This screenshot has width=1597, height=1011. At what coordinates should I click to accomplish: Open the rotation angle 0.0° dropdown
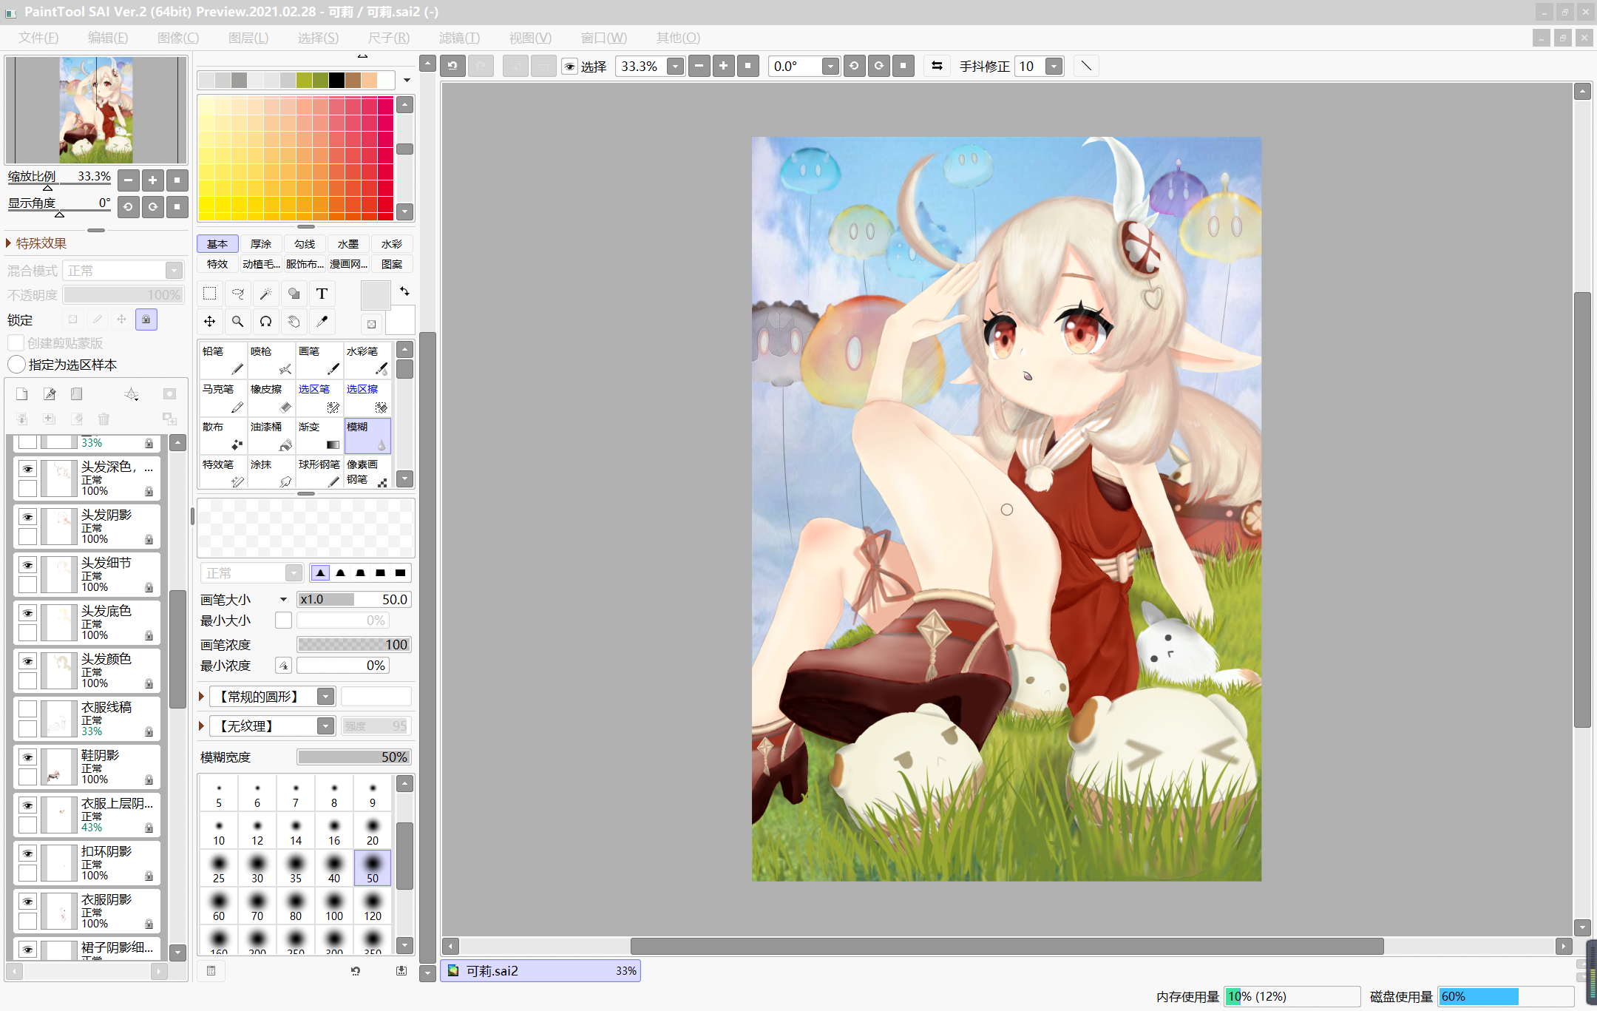[x=830, y=67]
